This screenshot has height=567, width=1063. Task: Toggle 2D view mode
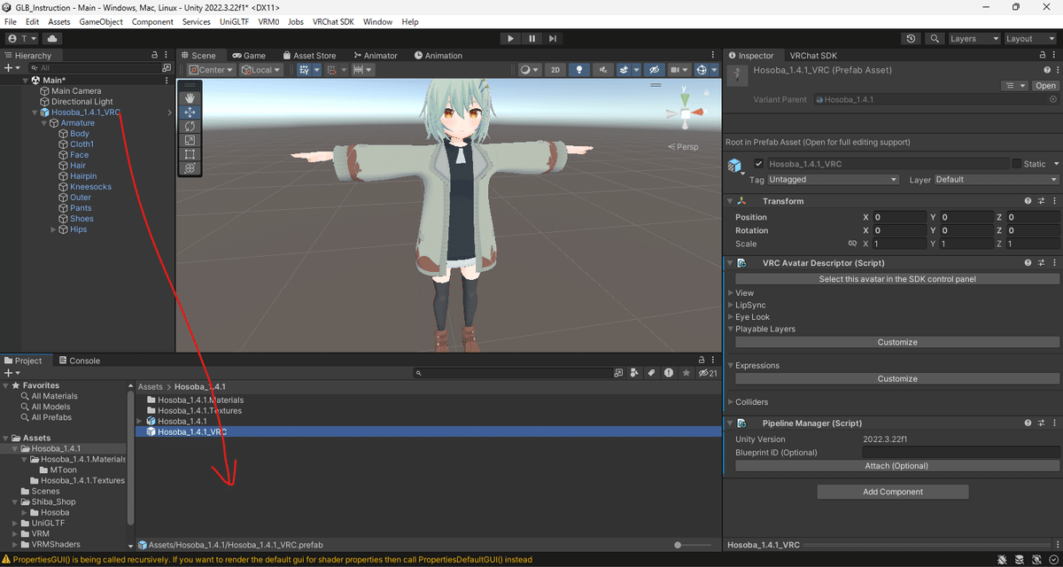pyautogui.click(x=555, y=69)
